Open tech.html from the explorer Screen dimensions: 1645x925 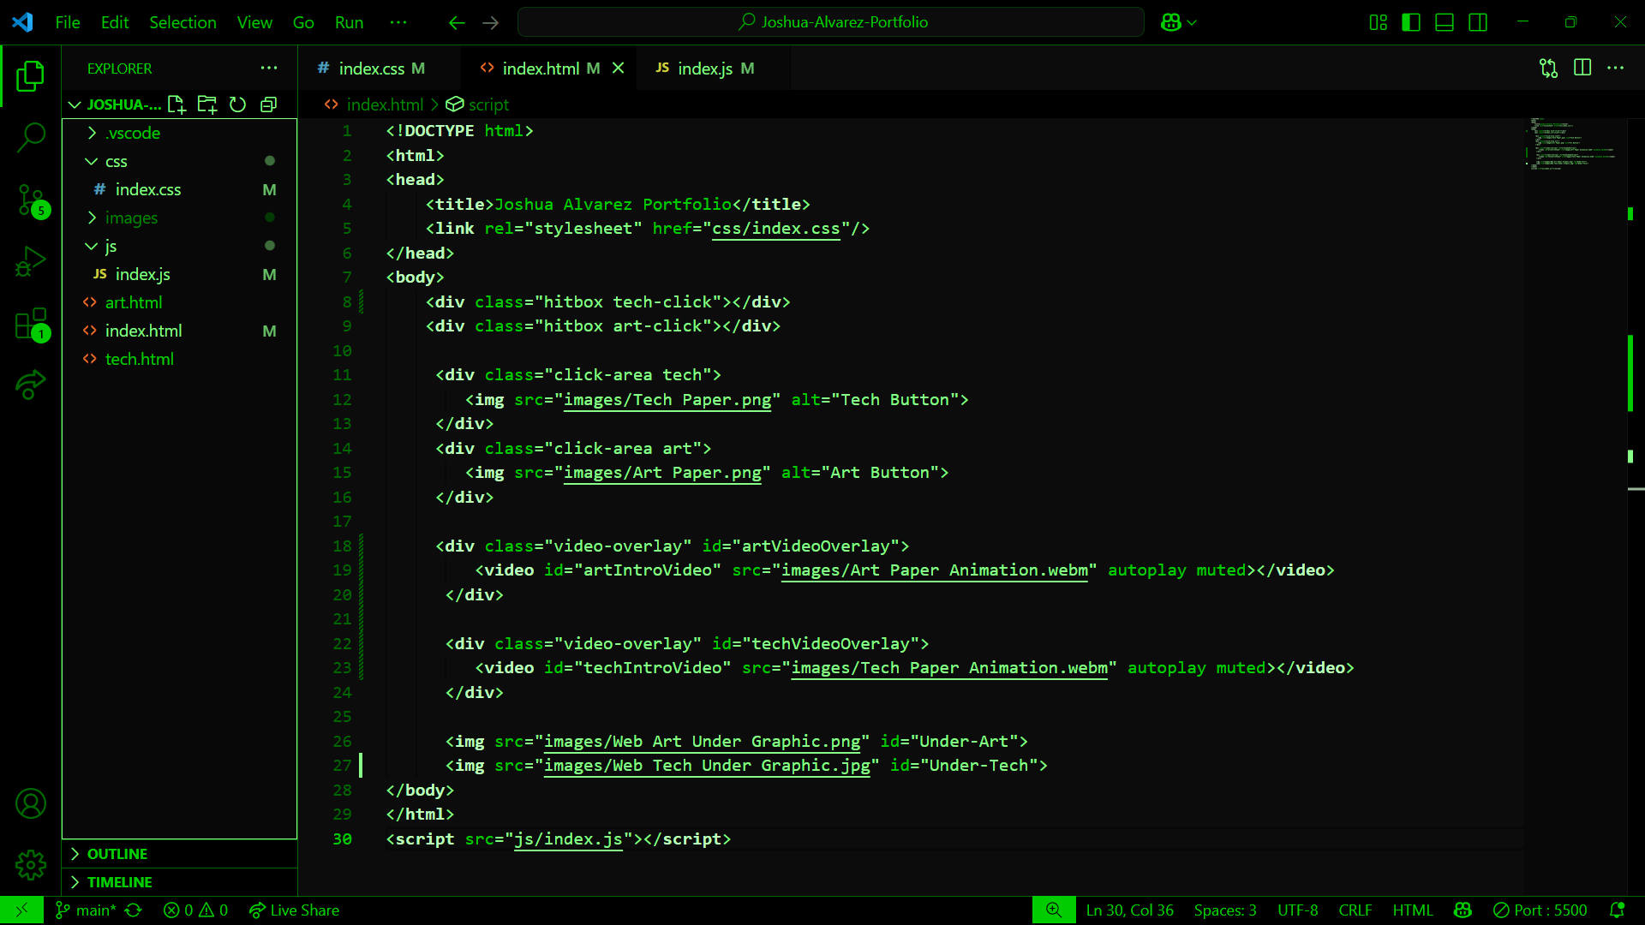[x=180, y=359]
